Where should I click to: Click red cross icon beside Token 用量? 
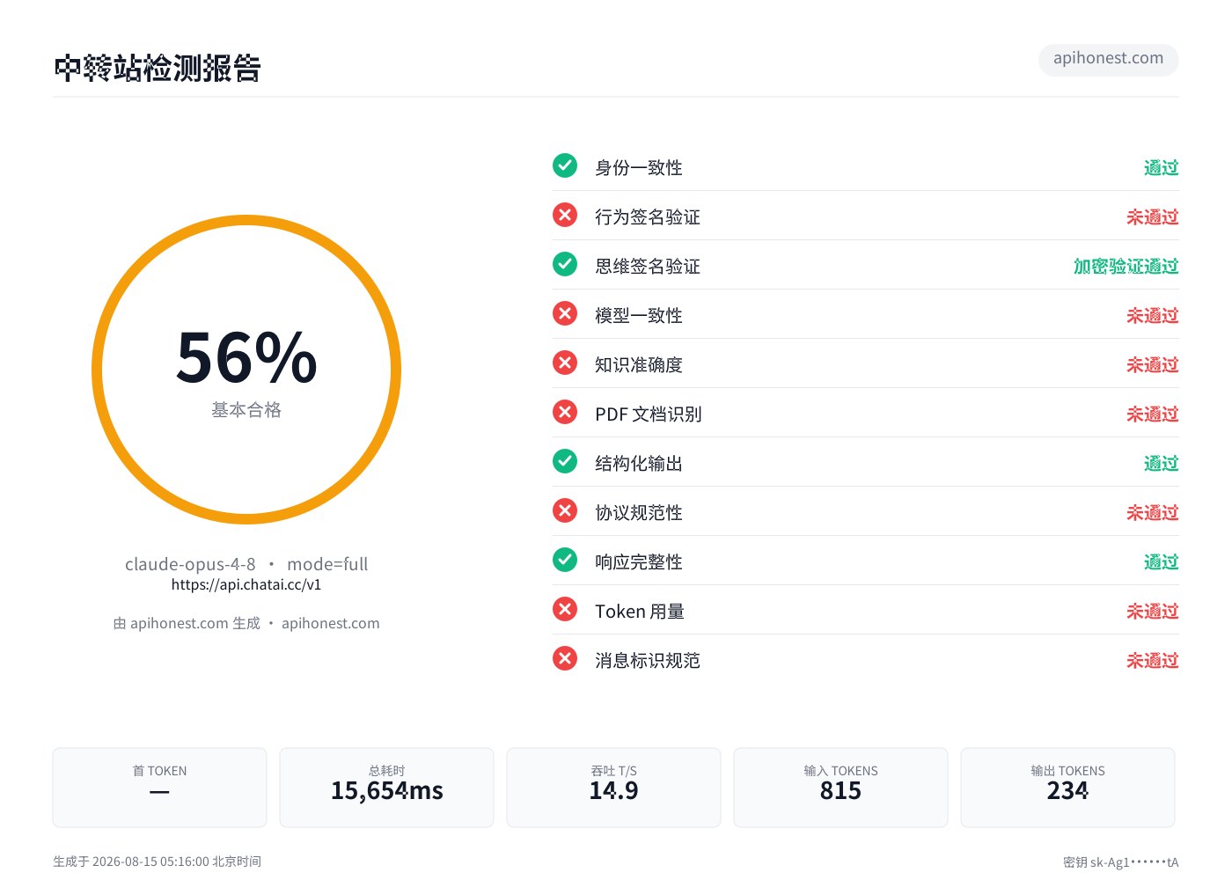point(565,609)
